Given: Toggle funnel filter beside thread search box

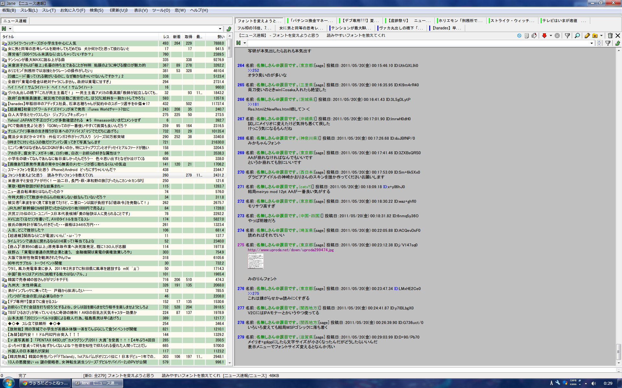Looking at the screenshot, I should pos(608,43).
